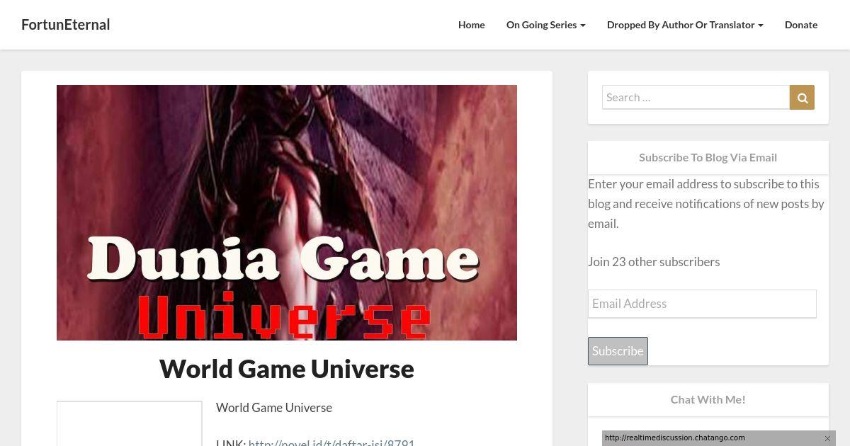Open the FortunEternal site title
The image size is (850, 446).
pyautogui.click(x=66, y=25)
